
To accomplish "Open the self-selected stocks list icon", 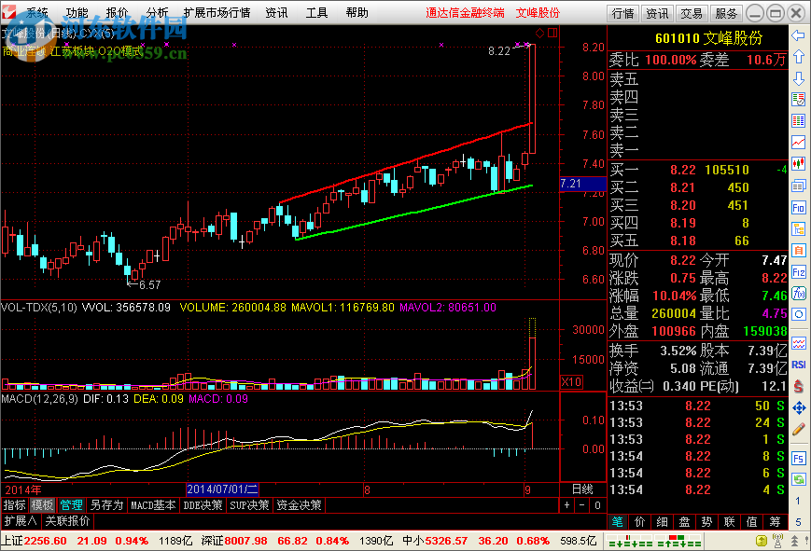I will (x=799, y=100).
